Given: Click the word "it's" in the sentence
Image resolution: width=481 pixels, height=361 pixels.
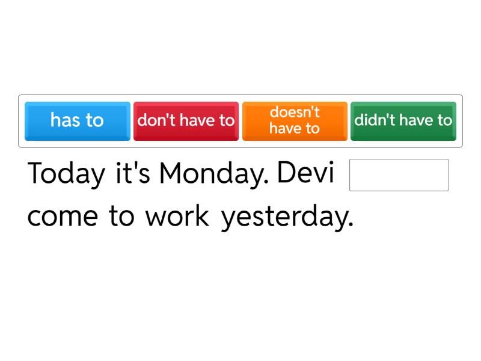Looking at the screenshot, I should (x=132, y=174).
